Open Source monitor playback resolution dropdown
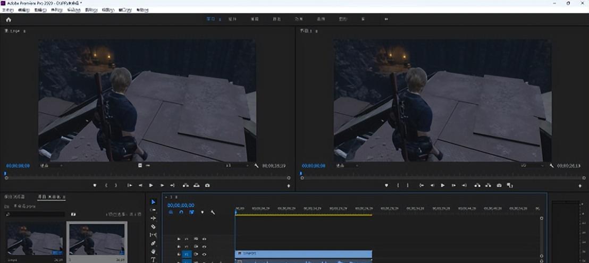The image size is (589, 263). point(238,165)
